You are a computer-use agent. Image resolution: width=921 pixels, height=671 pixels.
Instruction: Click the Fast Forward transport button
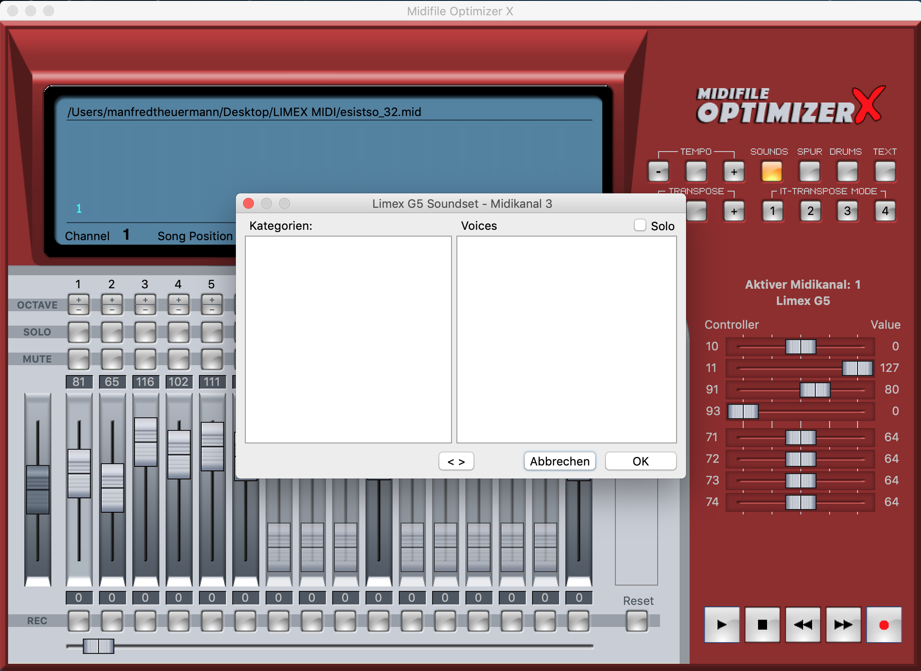click(843, 624)
